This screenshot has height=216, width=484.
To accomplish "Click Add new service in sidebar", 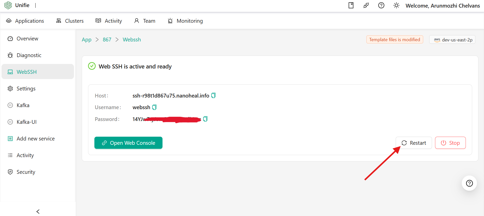I will tap(38, 139).
